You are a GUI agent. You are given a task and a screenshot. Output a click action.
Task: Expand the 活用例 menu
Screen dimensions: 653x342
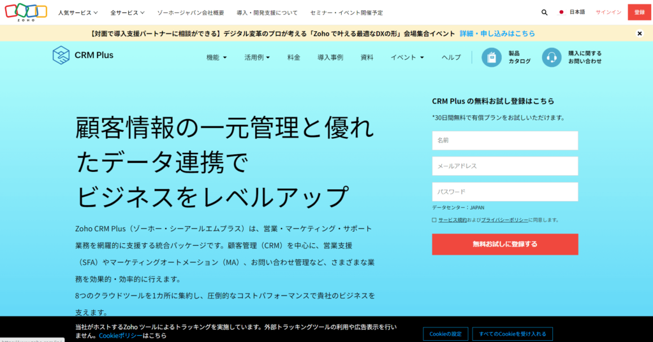tap(257, 57)
